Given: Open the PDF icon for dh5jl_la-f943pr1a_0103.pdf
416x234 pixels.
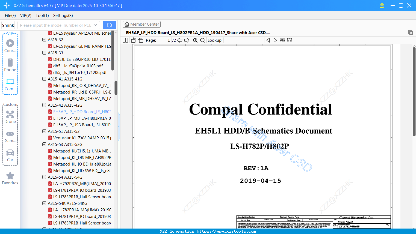Looking at the screenshot, I should (x=50, y=66).
